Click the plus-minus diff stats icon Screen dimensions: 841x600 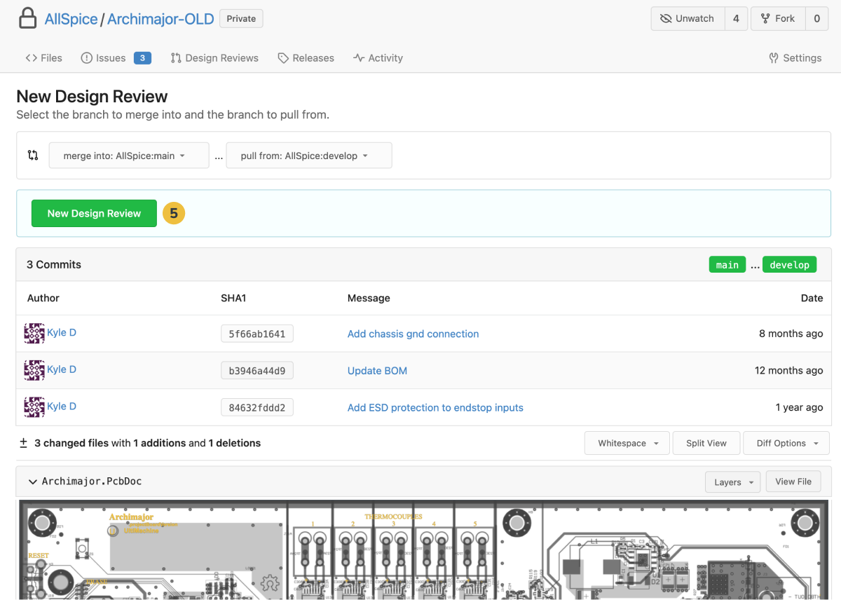23,443
